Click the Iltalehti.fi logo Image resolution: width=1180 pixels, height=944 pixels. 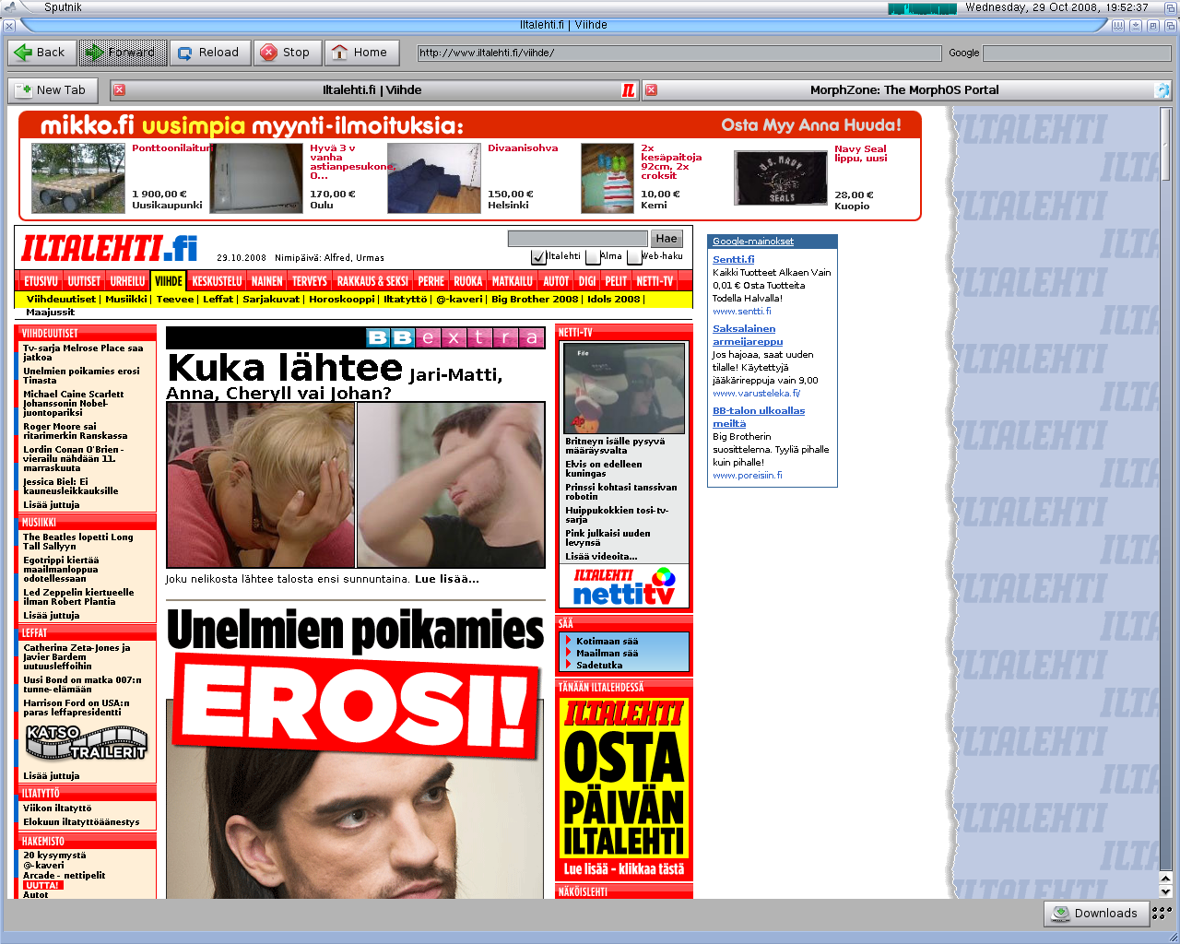[110, 248]
